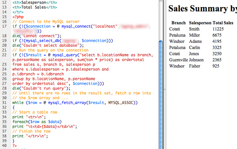Click "Guernville" branch cell
The width and height of the screenshot is (237, 149).
tap(179, 60)
